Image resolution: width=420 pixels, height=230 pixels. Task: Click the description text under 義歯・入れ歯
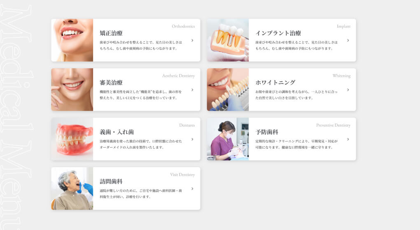[x=141, y=144]
